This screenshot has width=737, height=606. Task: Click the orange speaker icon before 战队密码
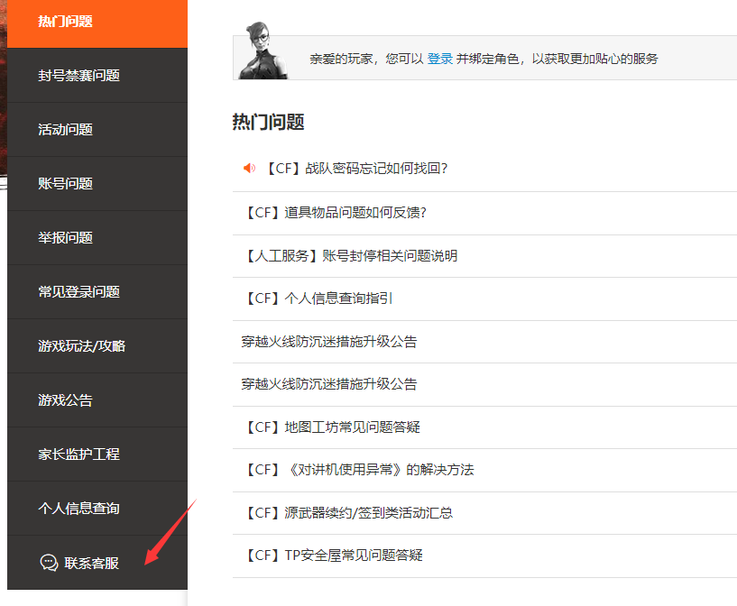tap(249, 168)
